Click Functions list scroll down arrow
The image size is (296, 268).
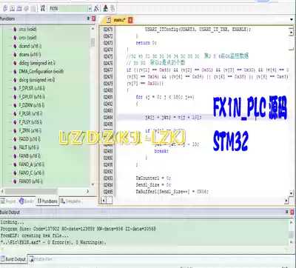92,184
